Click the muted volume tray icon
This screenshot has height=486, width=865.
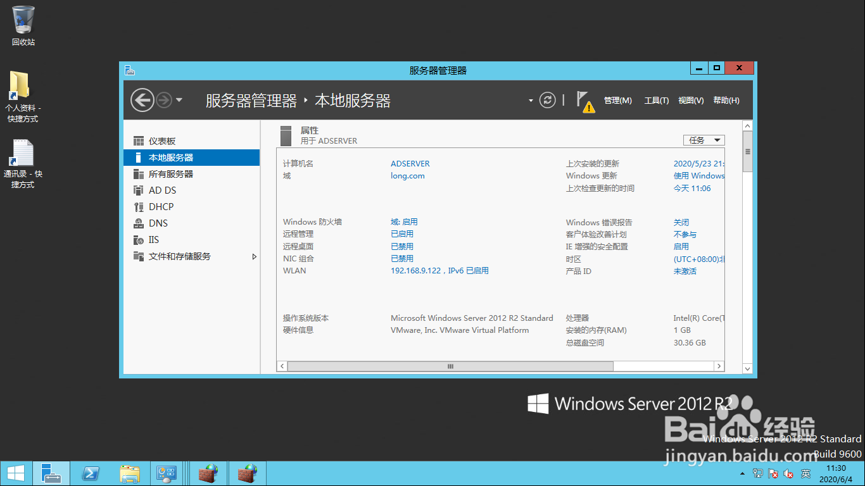point(788,473)
